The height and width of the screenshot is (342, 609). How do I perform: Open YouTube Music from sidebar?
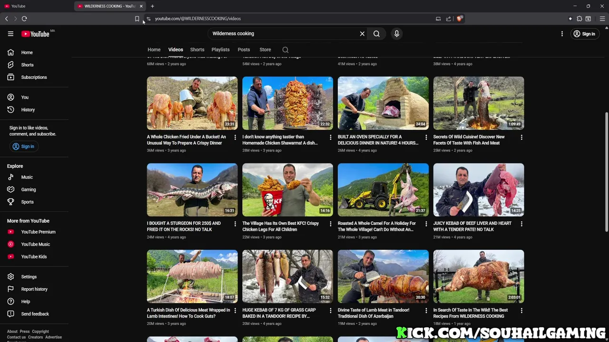pos(34,244)
